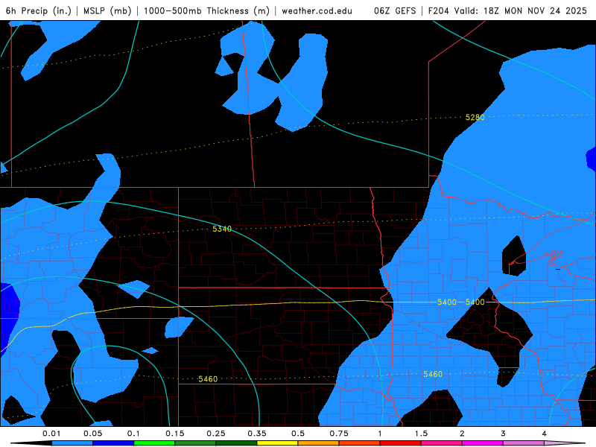Click the 5280 thickness contour label

coord(475,118)
